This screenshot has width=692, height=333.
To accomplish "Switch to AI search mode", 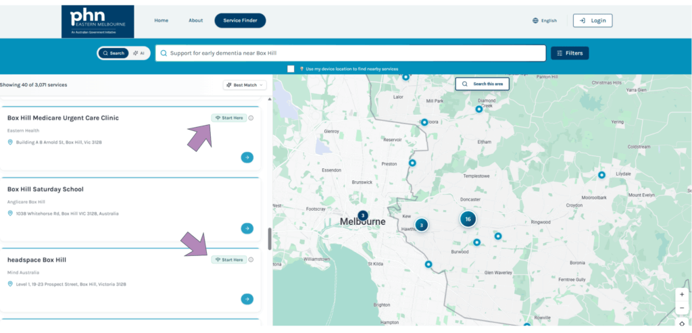I will pos(139,53).
